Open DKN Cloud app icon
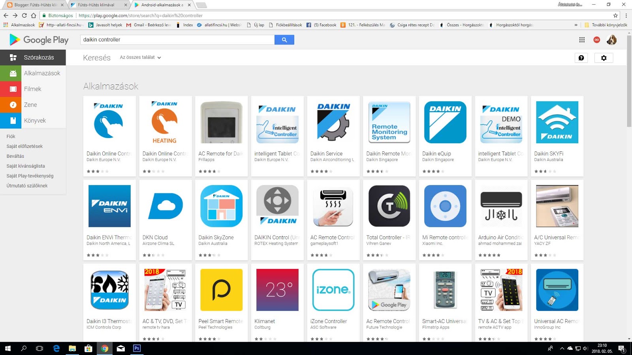 pyautogui.click(x=166, y=206)
